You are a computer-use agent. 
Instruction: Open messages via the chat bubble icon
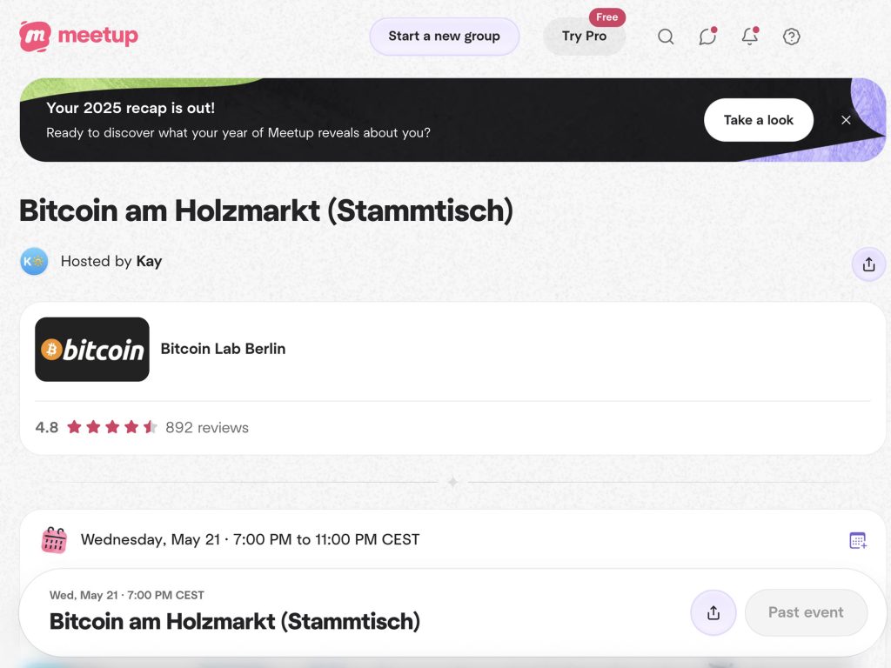tap(707, 37)
